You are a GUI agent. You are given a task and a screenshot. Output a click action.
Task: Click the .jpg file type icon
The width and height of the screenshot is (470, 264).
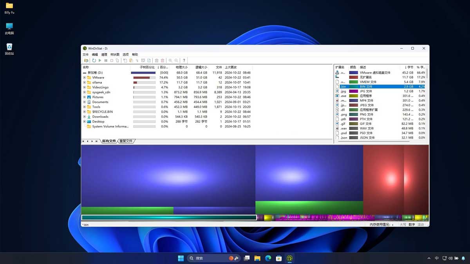tap(337, 91)
